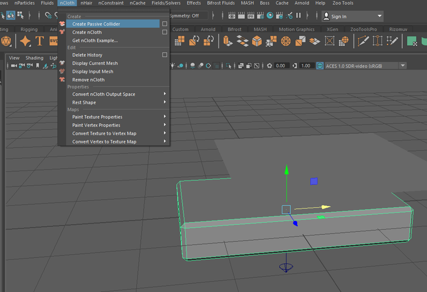The width and height of the screenshot is (427, 292).
Task: Edit the exposure value field 0.00
Action: pos(281,66)
